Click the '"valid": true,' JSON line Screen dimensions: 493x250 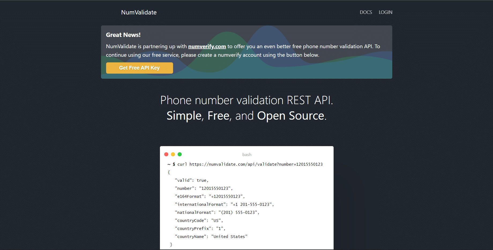(x=192, y=180)
